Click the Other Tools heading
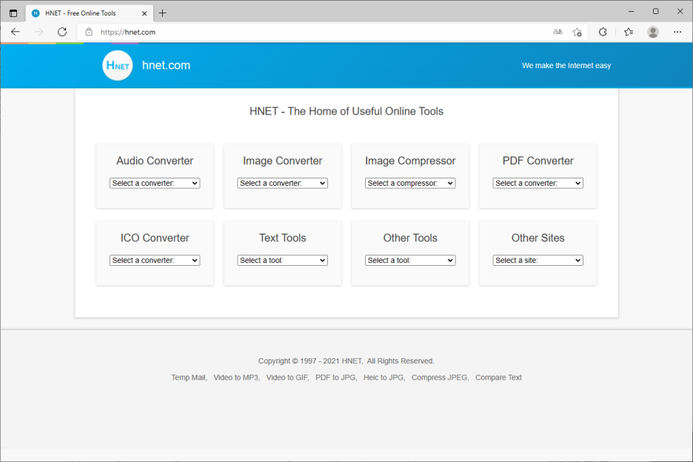The width and height of the screenshot is (693, 462). 410,238
